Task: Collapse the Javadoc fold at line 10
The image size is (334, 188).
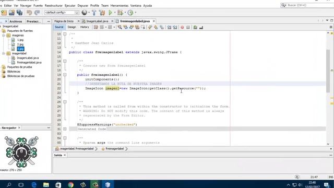Action: [x=65, y=34]
